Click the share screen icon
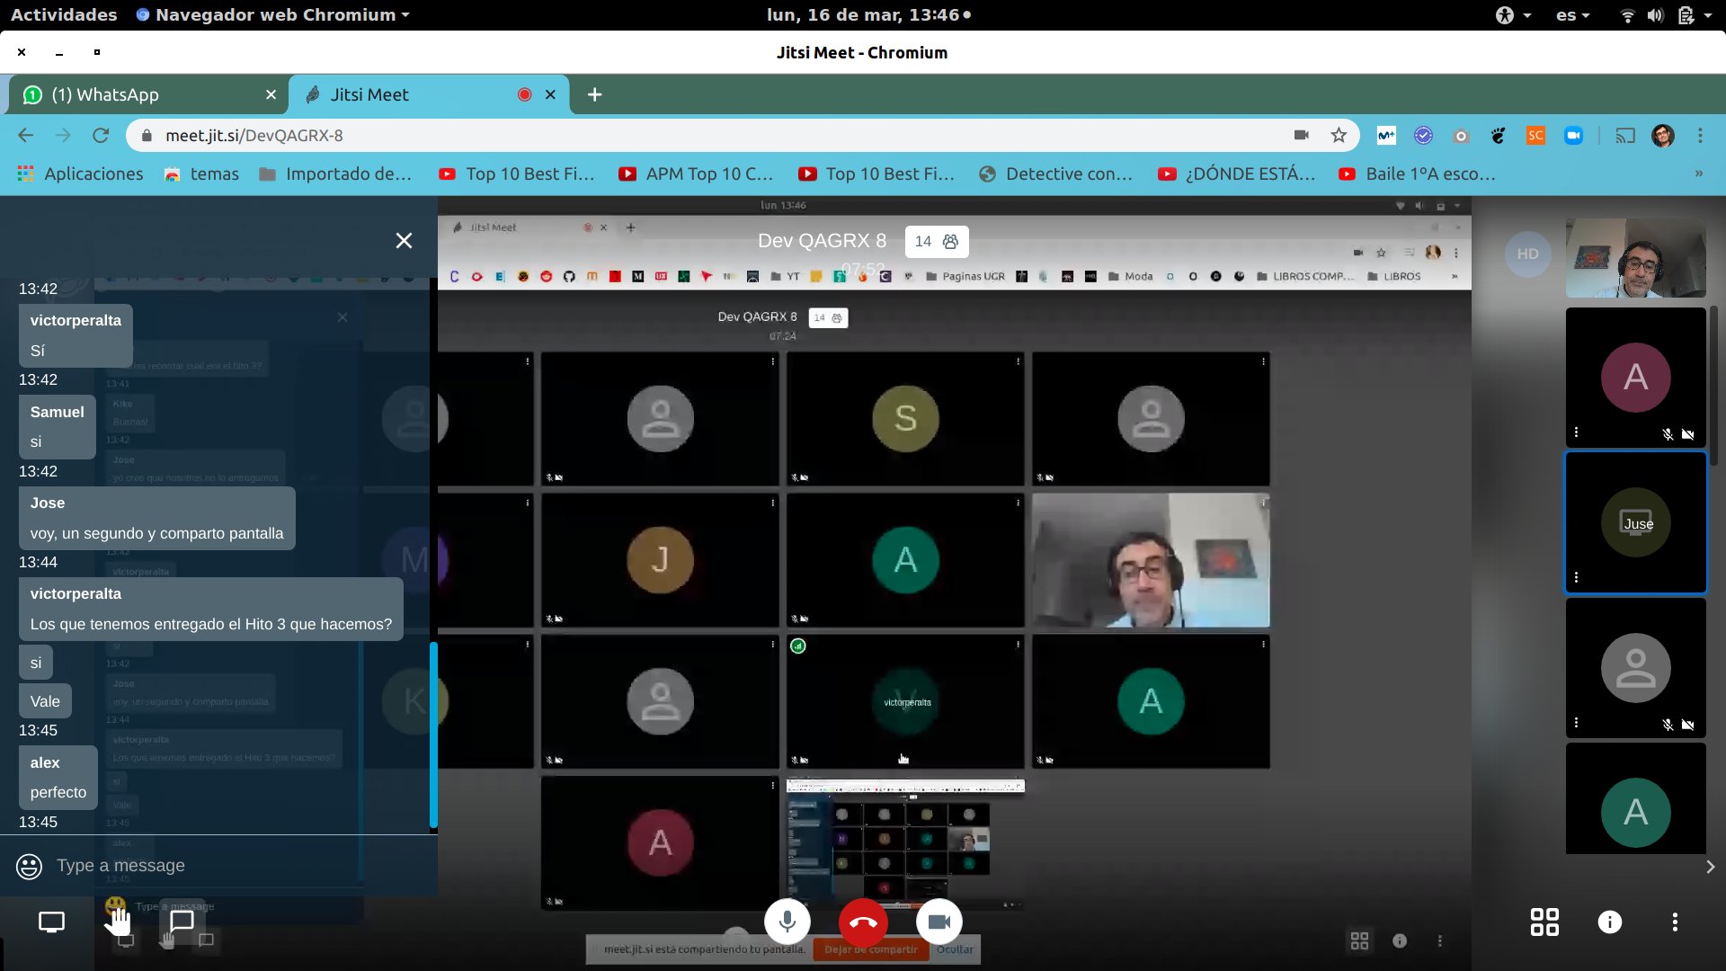The image size is (1726, 971). coord(51,922)
